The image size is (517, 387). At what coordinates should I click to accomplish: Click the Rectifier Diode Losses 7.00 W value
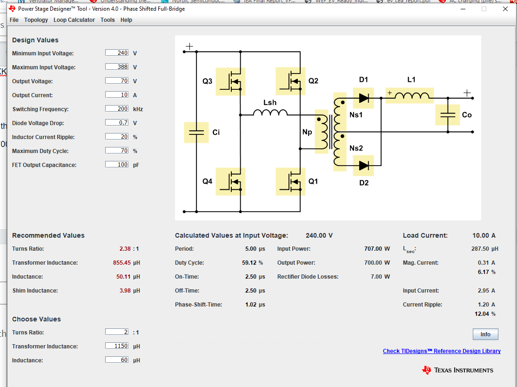click(x=380, y=277)
